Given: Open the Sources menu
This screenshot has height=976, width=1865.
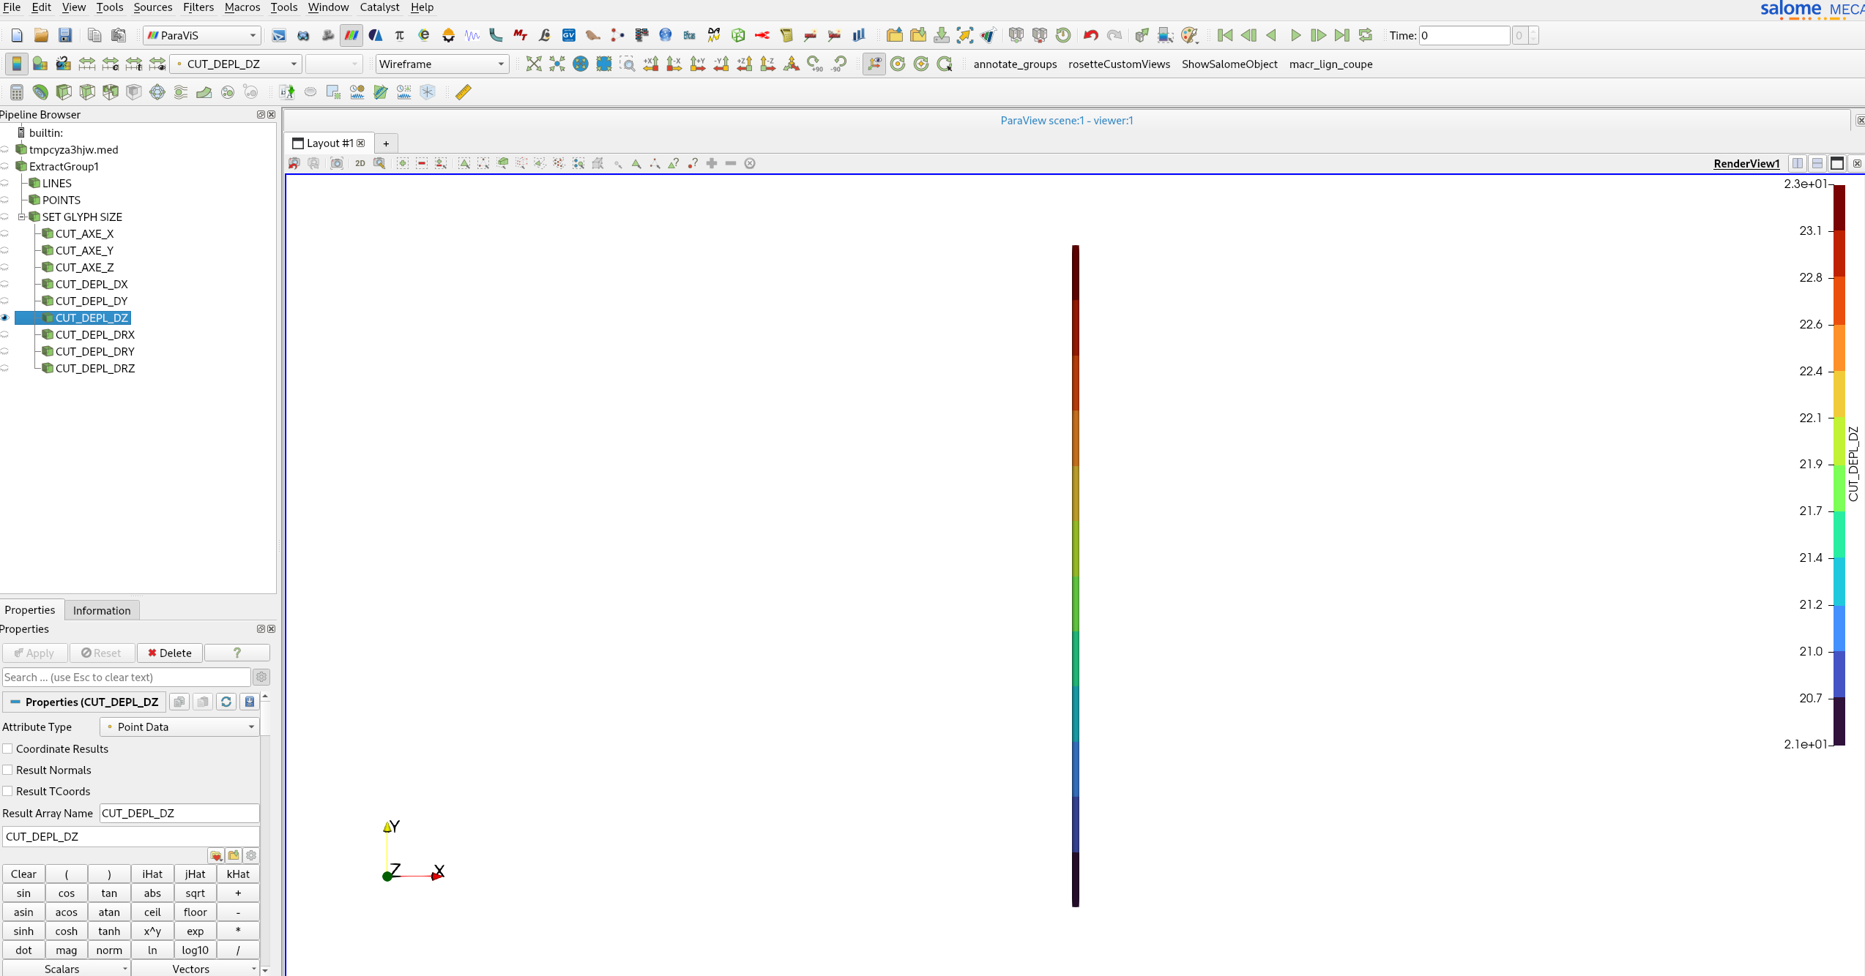Looking at the screenshot, I should coord(152,7).
